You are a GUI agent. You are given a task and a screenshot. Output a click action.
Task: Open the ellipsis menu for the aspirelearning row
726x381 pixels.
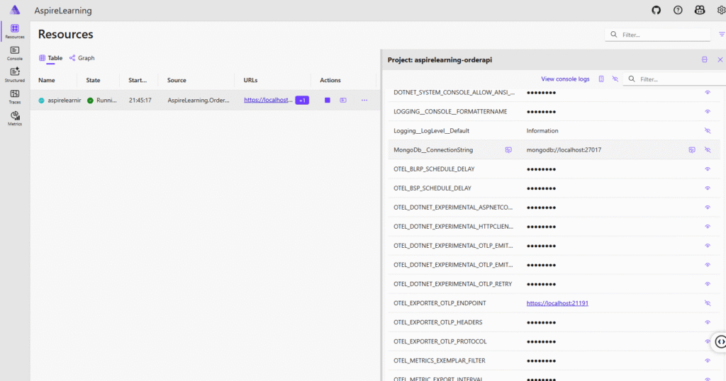(364, 100)
